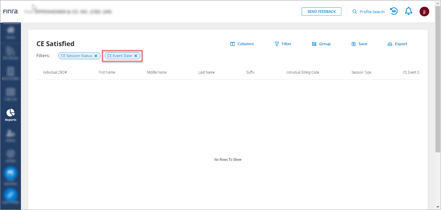
Task: Click the JJ user avatar
Action: point(424,12)
